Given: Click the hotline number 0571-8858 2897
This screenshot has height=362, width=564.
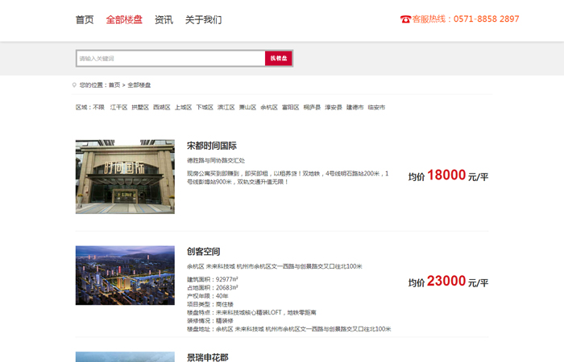Looking at the screenshot, I should point(487,19).
